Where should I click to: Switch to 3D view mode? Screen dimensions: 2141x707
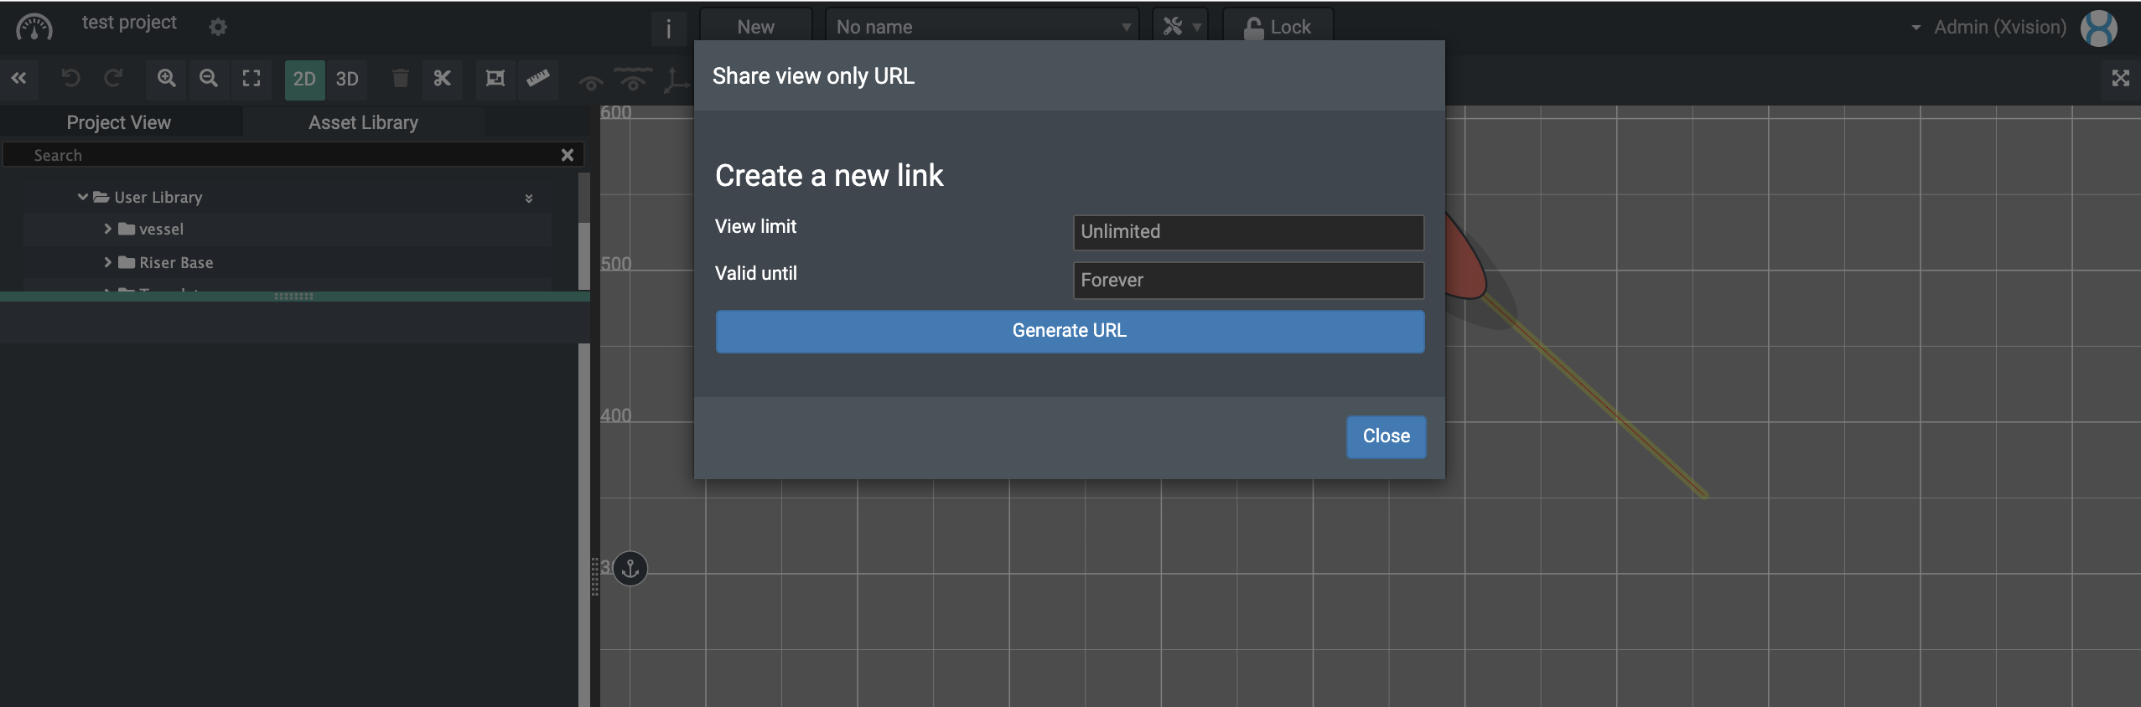tap(347, 80)
